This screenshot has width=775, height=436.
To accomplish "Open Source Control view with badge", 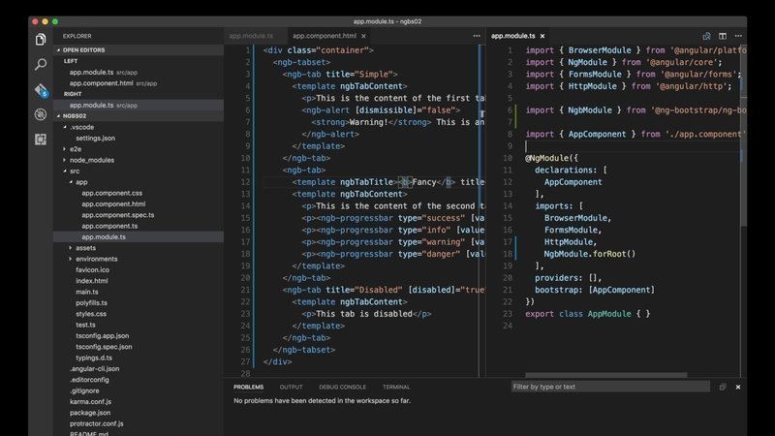I will coord(41,90).
